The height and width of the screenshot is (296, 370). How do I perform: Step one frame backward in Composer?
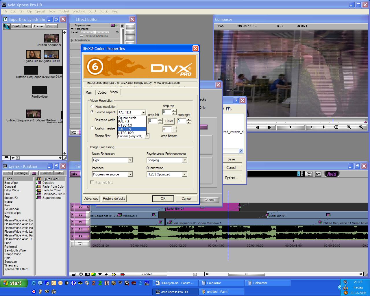(x=257, y=127)
